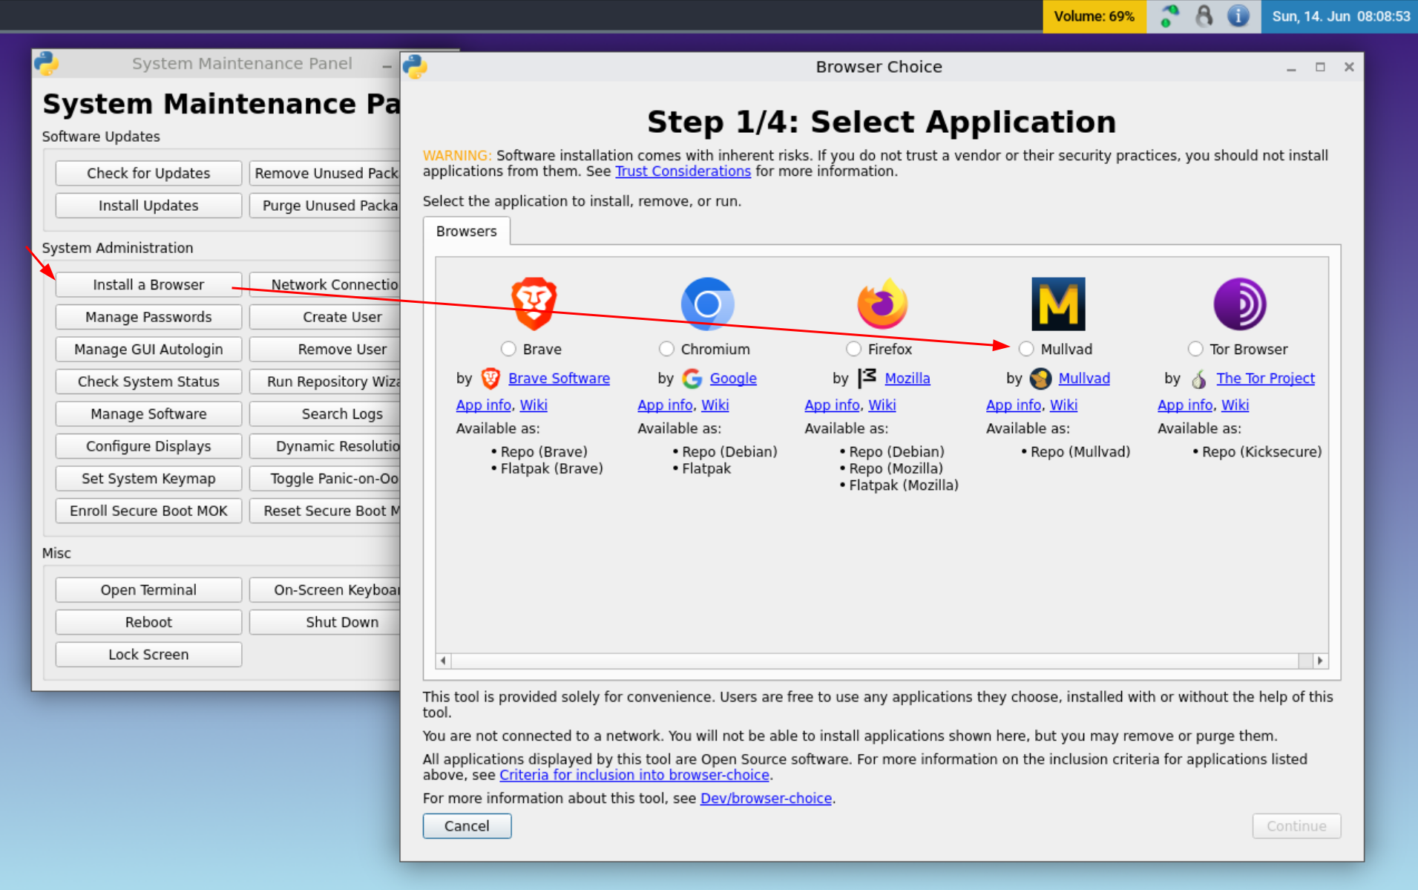Select the Tor Browser radio button

(1195, 349)
